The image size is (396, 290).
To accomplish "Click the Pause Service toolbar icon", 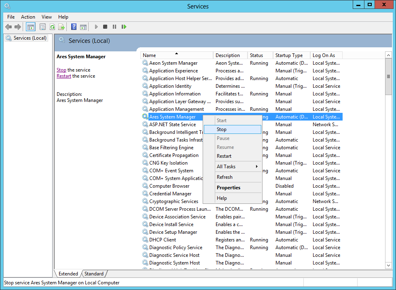I will click(114, 27).
